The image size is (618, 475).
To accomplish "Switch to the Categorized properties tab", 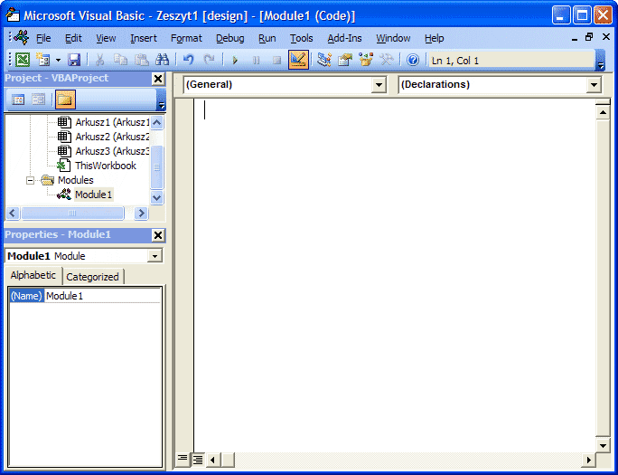I will point(92,277).
